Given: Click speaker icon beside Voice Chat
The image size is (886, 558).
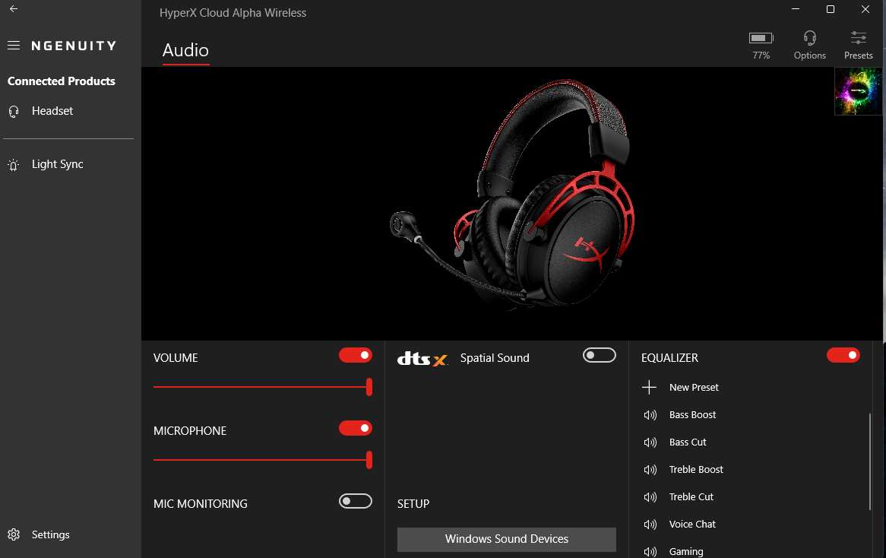Looking at the screenshot, I should (650, 525).
